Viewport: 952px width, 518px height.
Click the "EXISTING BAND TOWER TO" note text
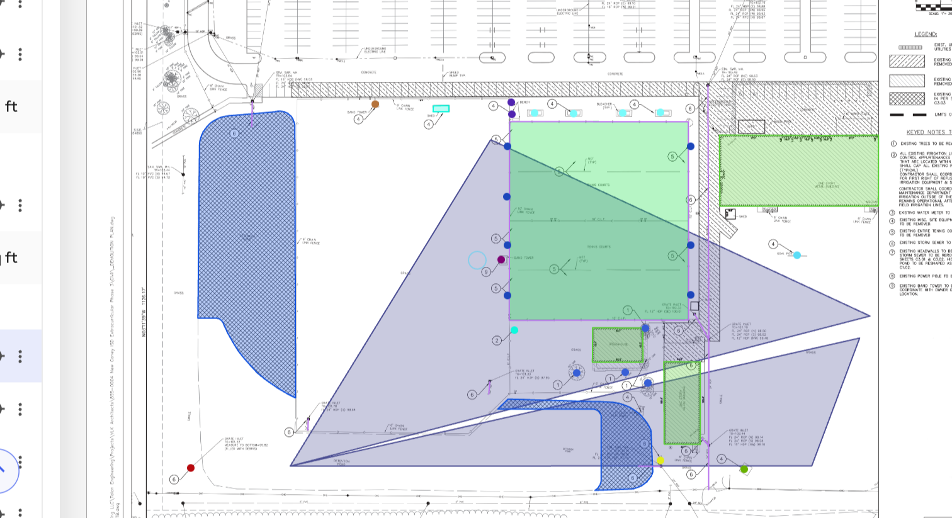tap(926, 286)
